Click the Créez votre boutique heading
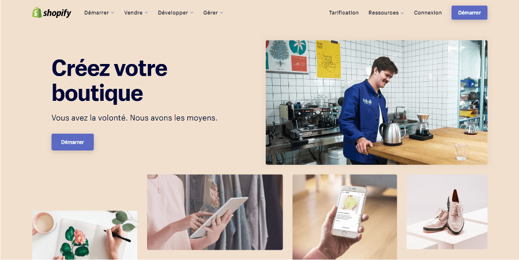Viewport: 519px width, 260px height. (109, 81)
